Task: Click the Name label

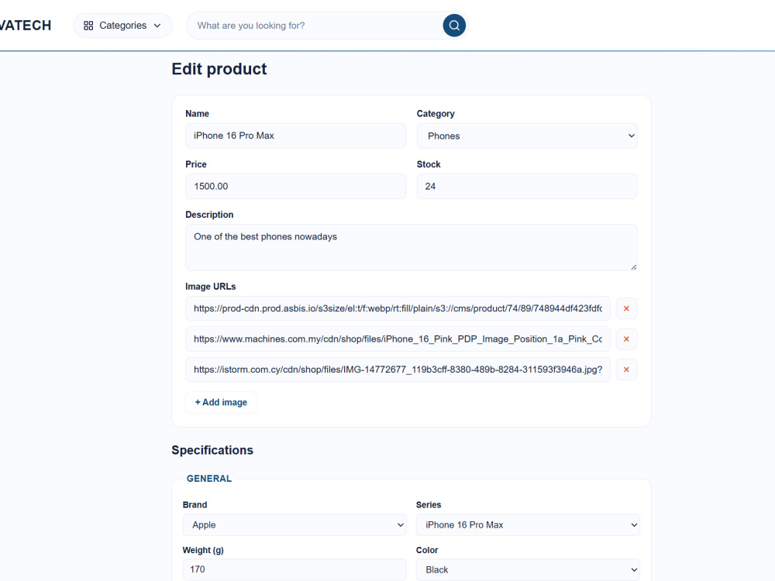Action: click(x=197, y=114)
